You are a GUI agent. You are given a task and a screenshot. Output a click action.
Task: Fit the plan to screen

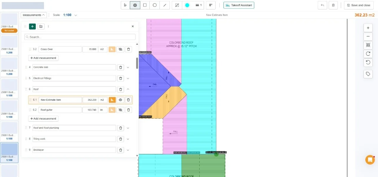[x=368, y=45]
